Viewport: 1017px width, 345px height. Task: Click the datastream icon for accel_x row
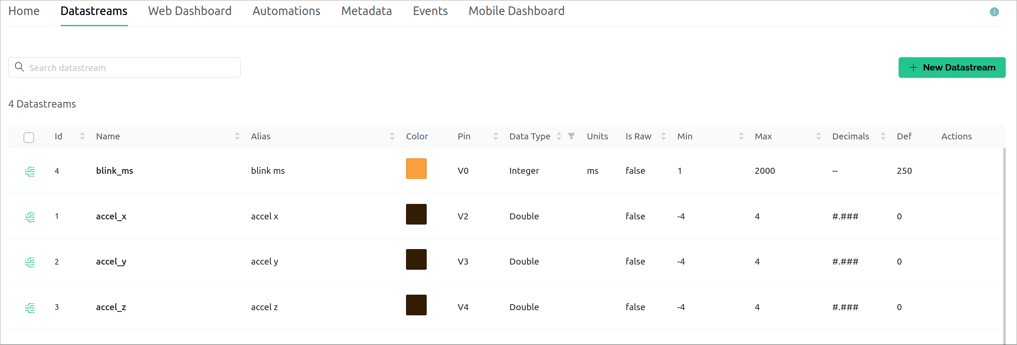click(x=30, y=217)
